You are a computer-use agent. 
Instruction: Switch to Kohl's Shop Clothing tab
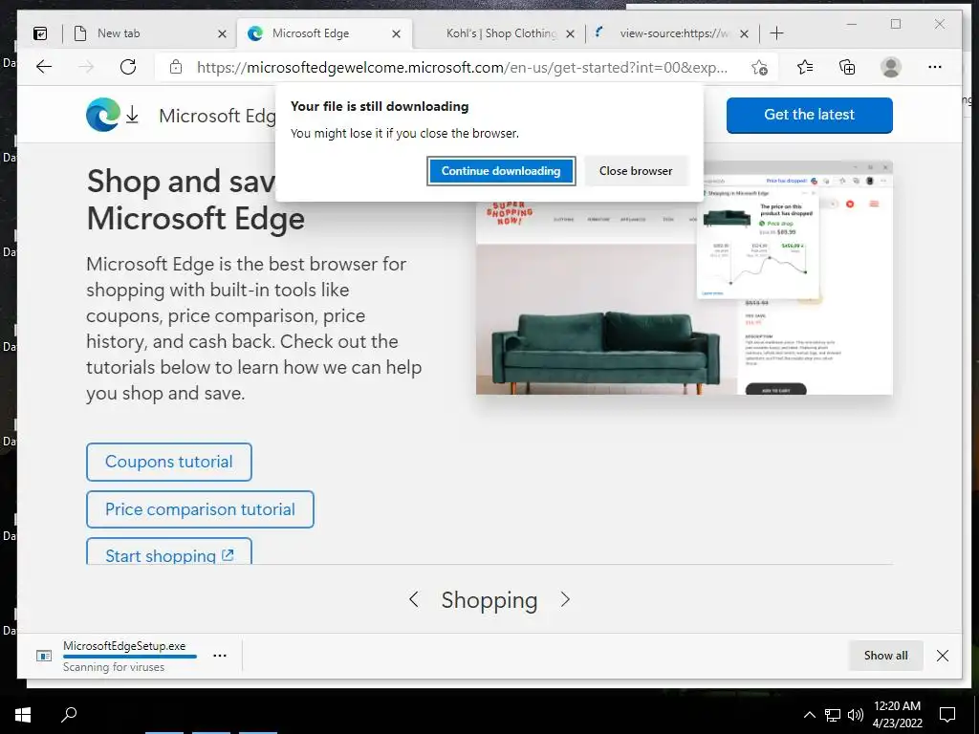pyautogui.click(x=499, y=33)
